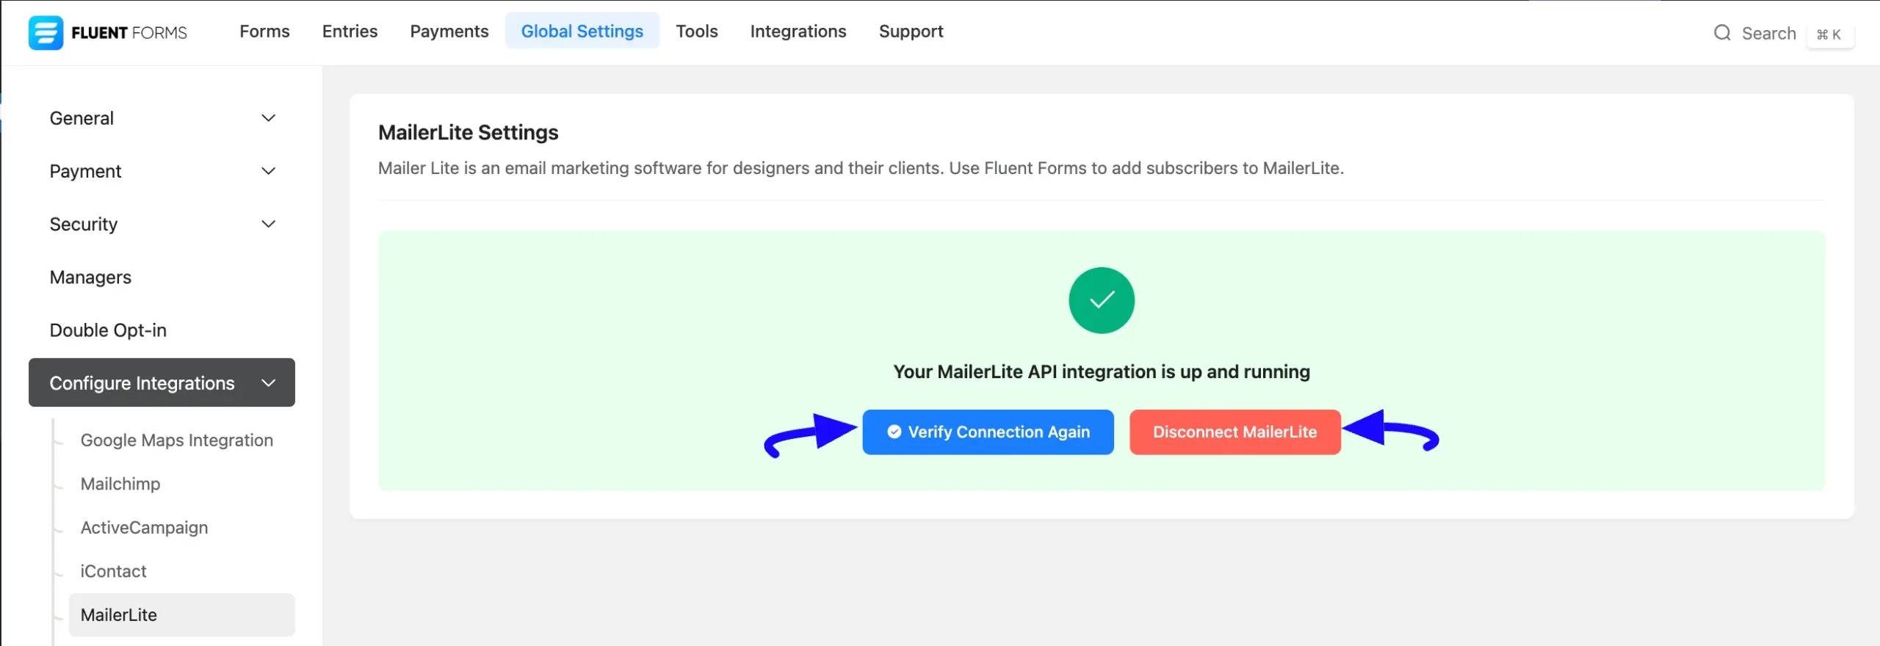Click the Fluent Forms logo icon
1880x646 pixels.
(46, 32)
